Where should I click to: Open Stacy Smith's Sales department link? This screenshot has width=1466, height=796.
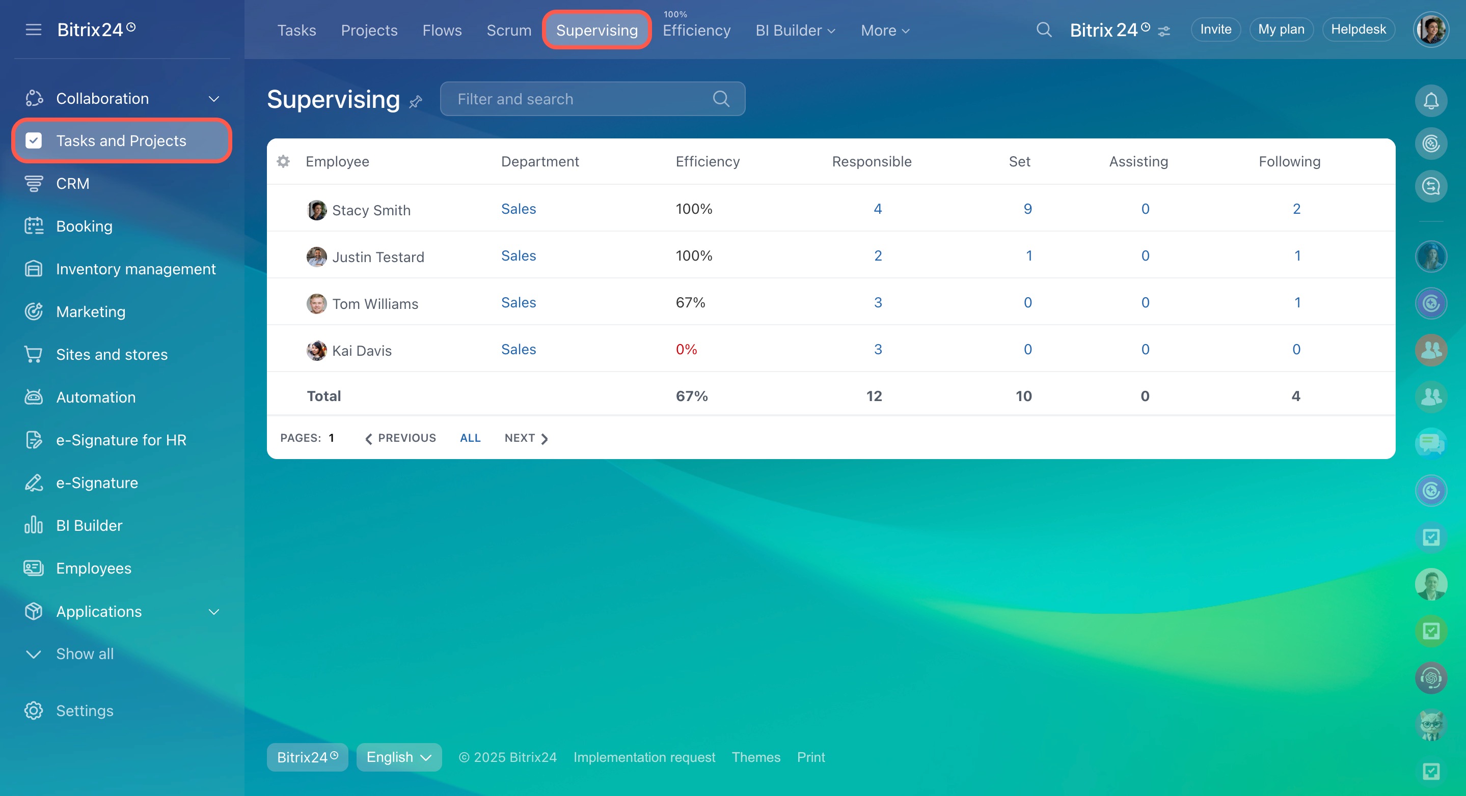coord(519,209)
